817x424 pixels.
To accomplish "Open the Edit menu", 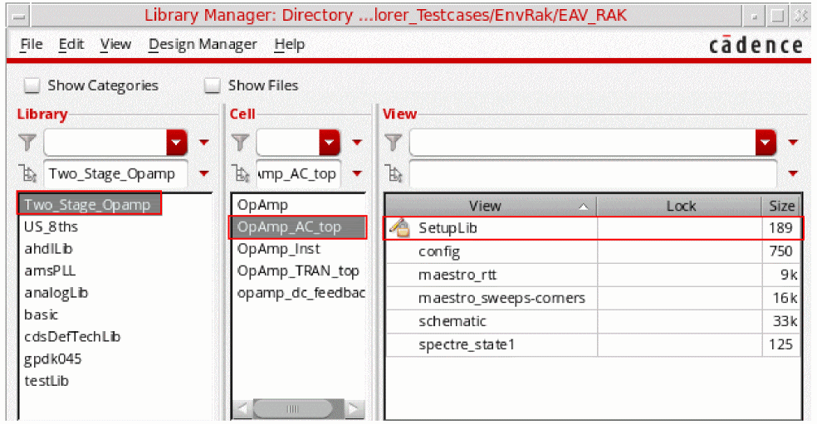I will coord(71,45).
